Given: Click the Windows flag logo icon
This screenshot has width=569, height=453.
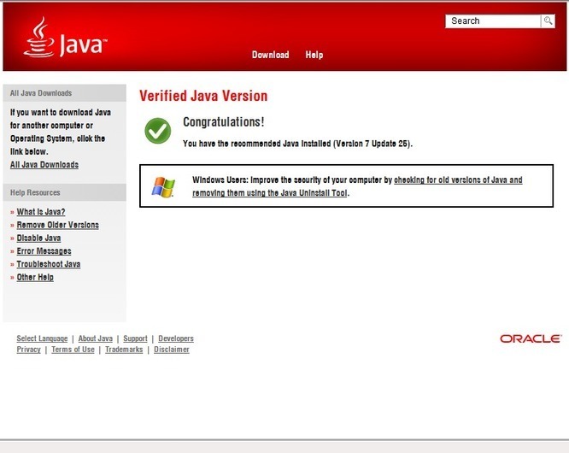Looking at the screenshot, I should pyautogui.click(x=163, y=187).
